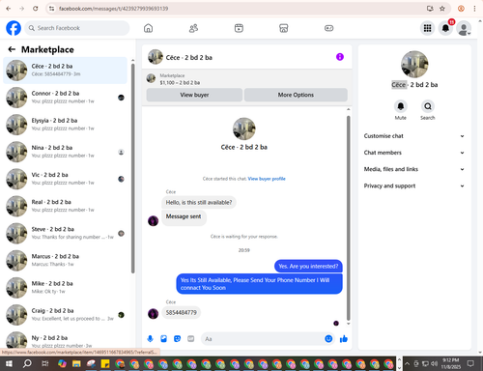Click the back arrow next to Marketplace

click(12, 49)
